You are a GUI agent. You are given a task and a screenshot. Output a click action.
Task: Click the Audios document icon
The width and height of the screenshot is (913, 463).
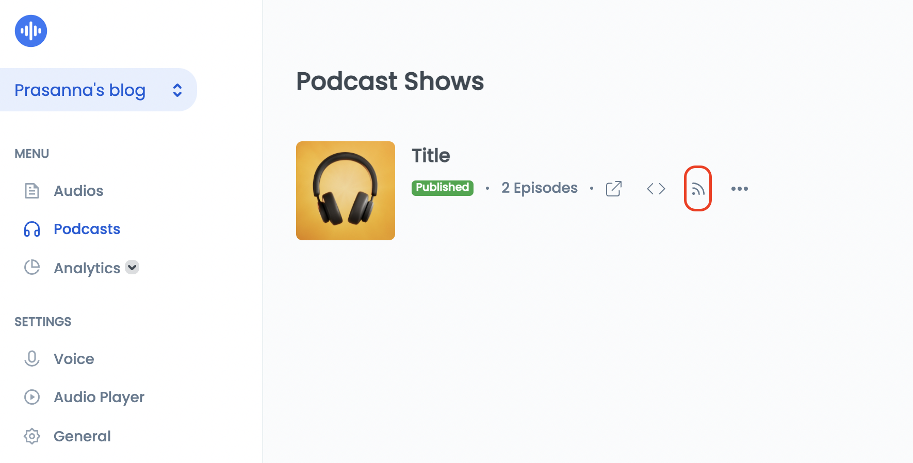[32, 191]
